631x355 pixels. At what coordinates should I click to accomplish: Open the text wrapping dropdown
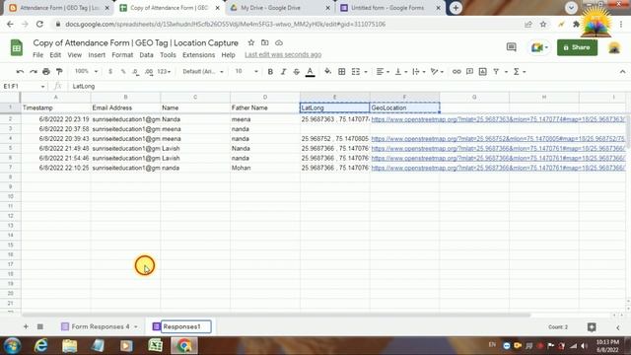coord(418,72)
